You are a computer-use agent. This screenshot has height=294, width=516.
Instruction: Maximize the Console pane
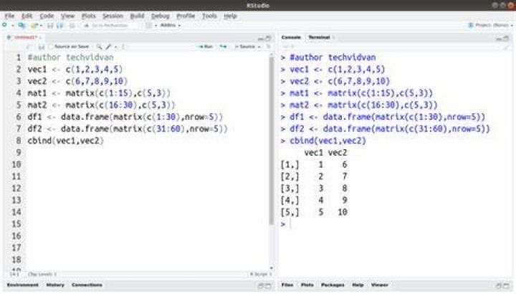[506, 38]
